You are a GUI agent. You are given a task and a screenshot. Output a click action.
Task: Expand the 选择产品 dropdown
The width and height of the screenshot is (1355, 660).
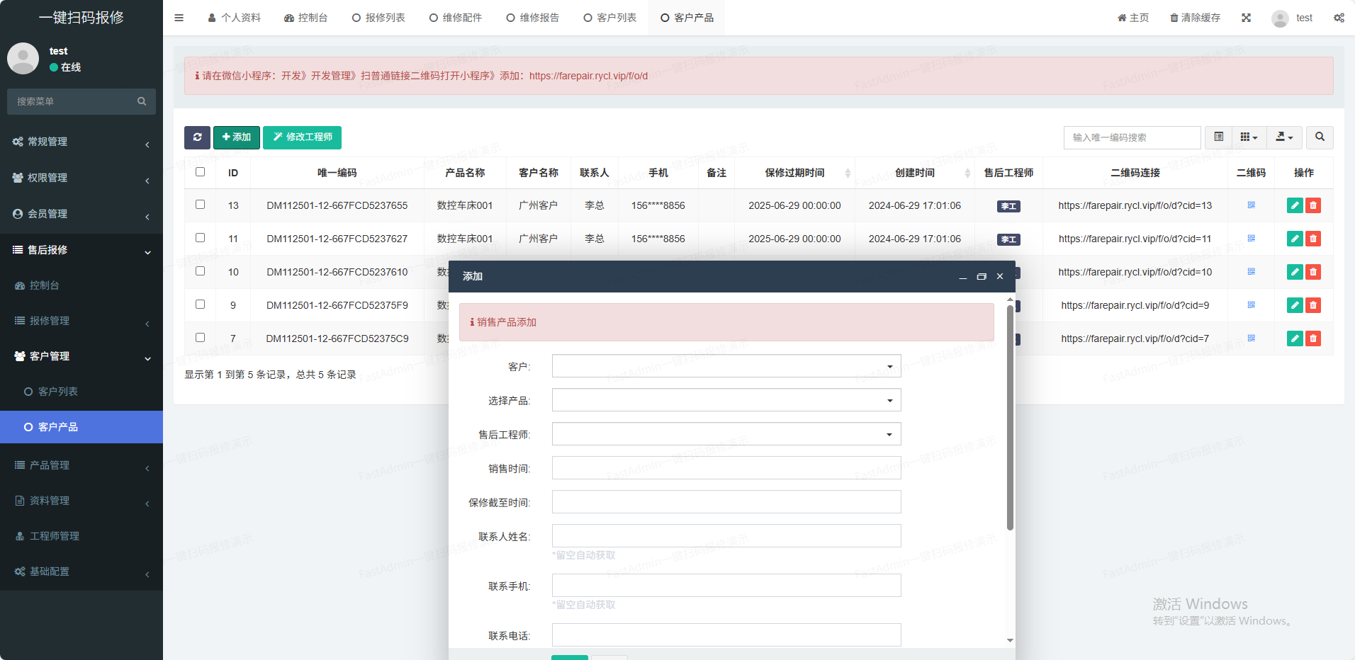tap(726, 400)
